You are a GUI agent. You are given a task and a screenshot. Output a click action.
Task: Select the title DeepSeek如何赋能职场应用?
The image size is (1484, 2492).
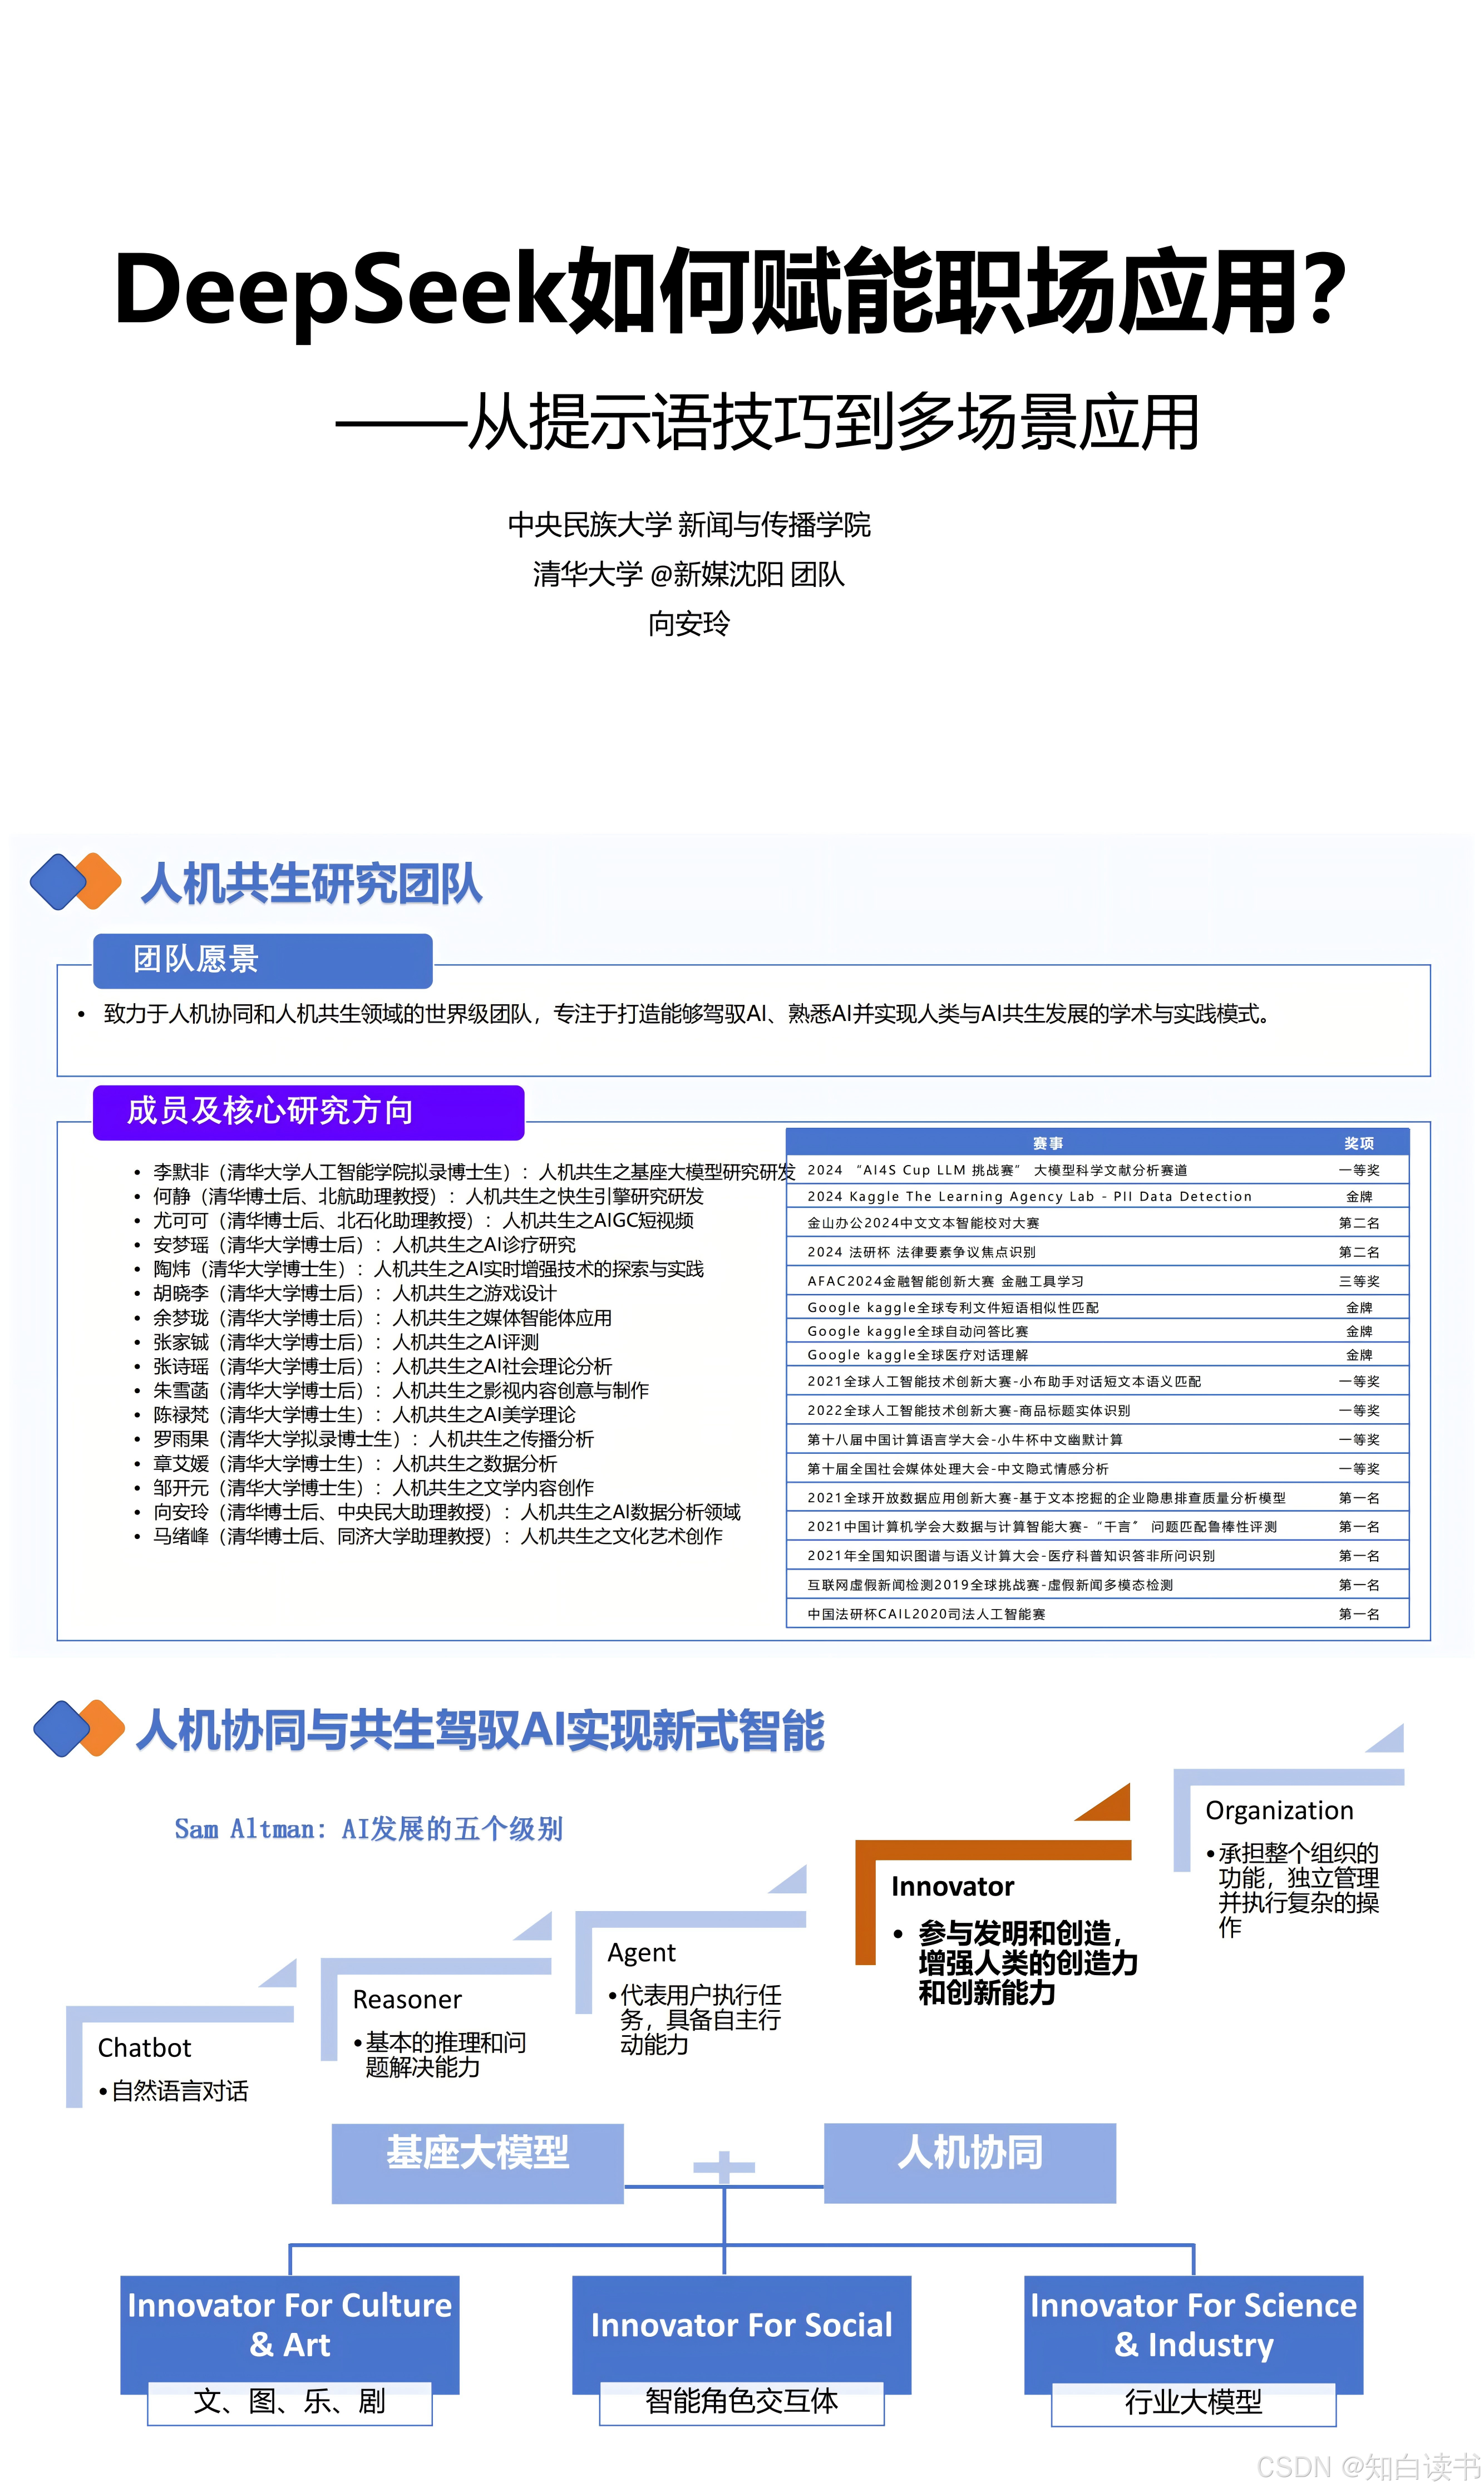pyautogui.click(x=731, y=291)
